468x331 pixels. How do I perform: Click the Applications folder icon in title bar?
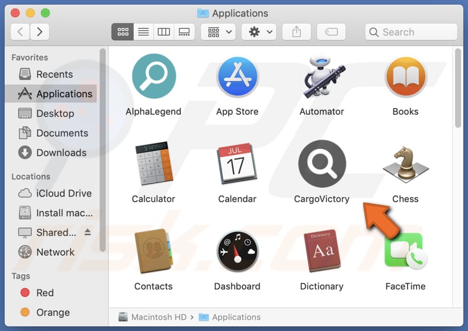(203, 13)
